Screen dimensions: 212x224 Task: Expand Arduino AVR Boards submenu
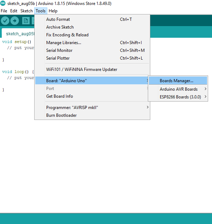178,89
